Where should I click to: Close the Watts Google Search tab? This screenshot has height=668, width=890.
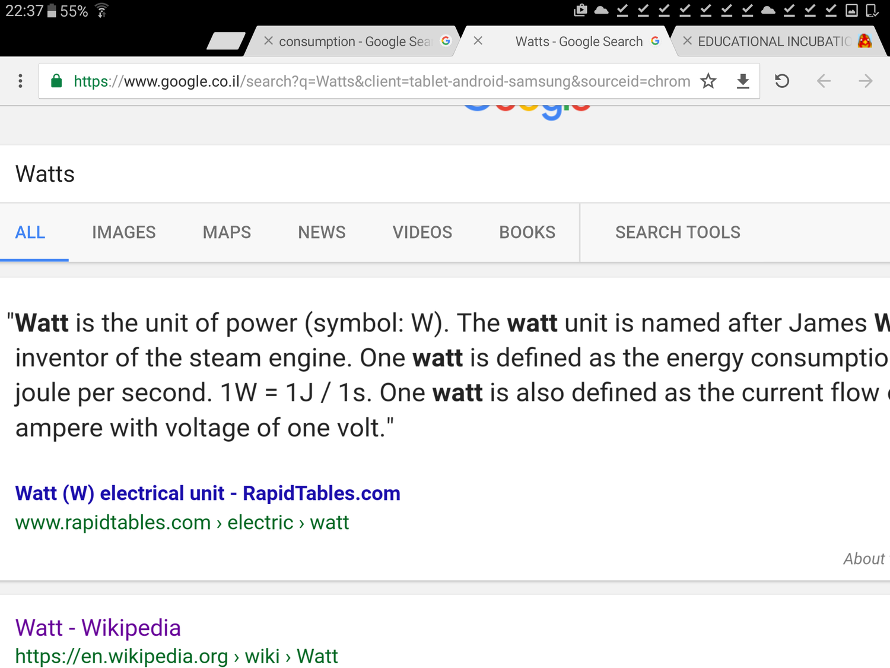point(478,41)
